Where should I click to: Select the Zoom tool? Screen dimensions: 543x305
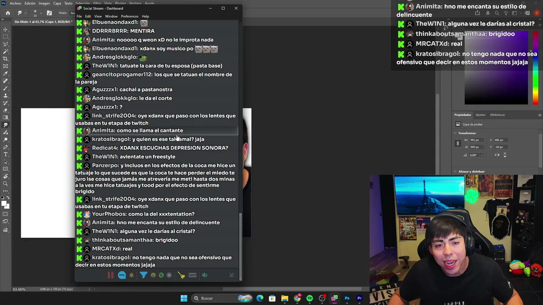point(6,183)
